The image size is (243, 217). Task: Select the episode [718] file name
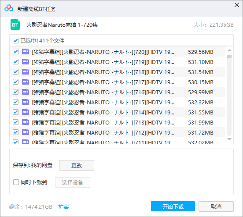point(103,72)
